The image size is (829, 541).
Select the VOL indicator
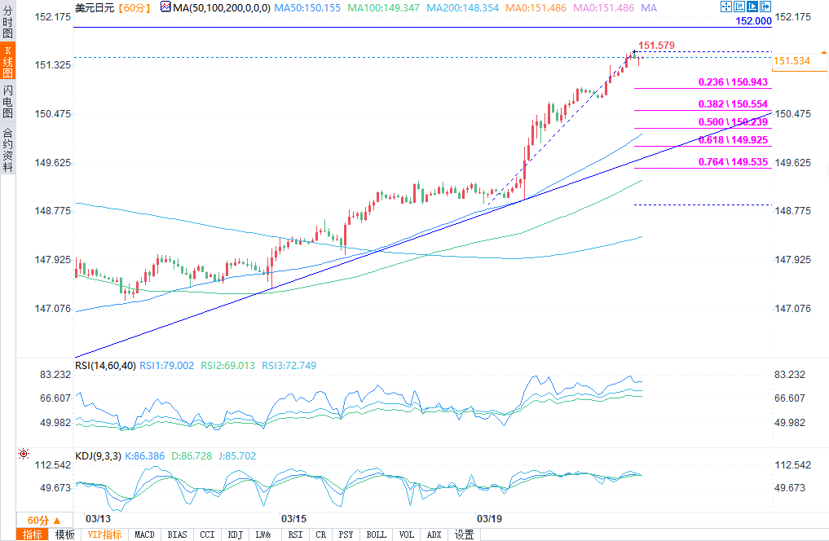pos(407,534)
